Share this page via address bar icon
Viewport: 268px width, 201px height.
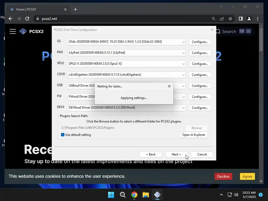(222, 19)
